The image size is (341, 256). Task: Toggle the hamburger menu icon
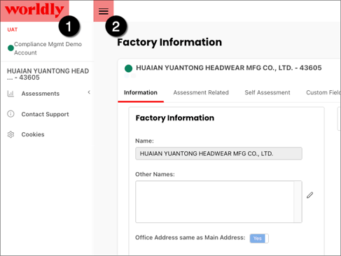(x=104, y=11)
